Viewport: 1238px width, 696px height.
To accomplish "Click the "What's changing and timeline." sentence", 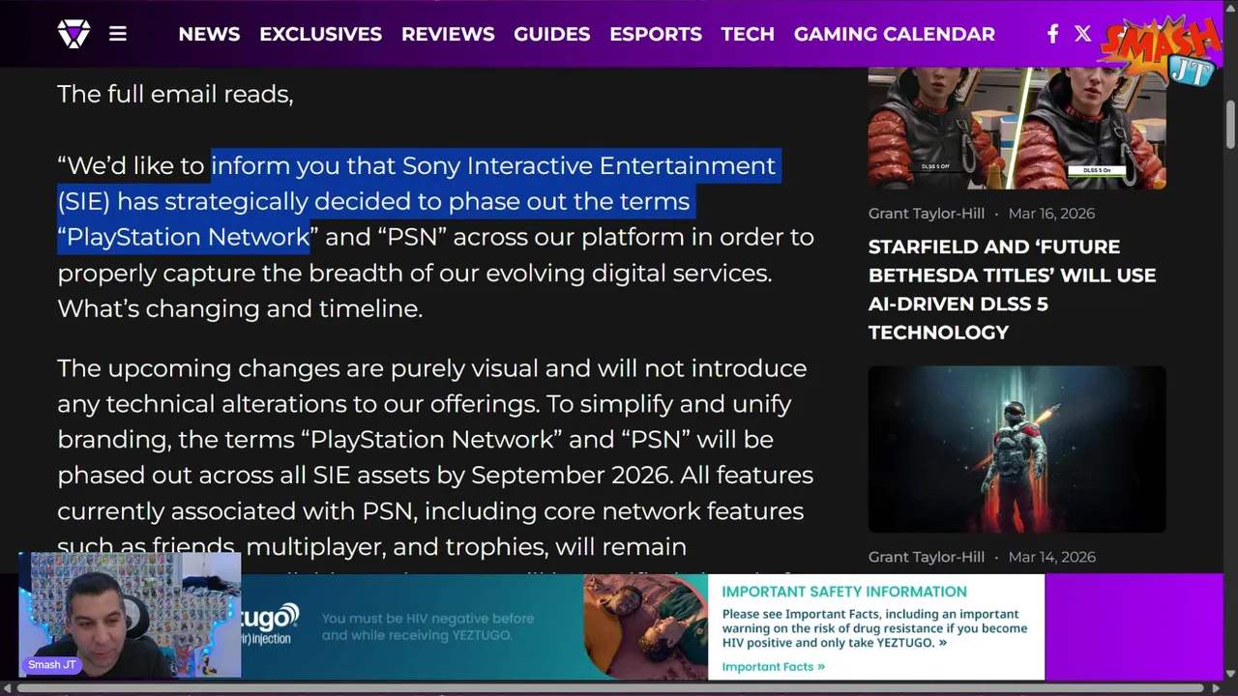I will [240, 308].
